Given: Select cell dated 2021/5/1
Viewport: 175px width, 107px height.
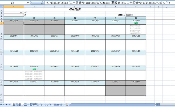Looking at the screenshot, I should coord(115,82).
